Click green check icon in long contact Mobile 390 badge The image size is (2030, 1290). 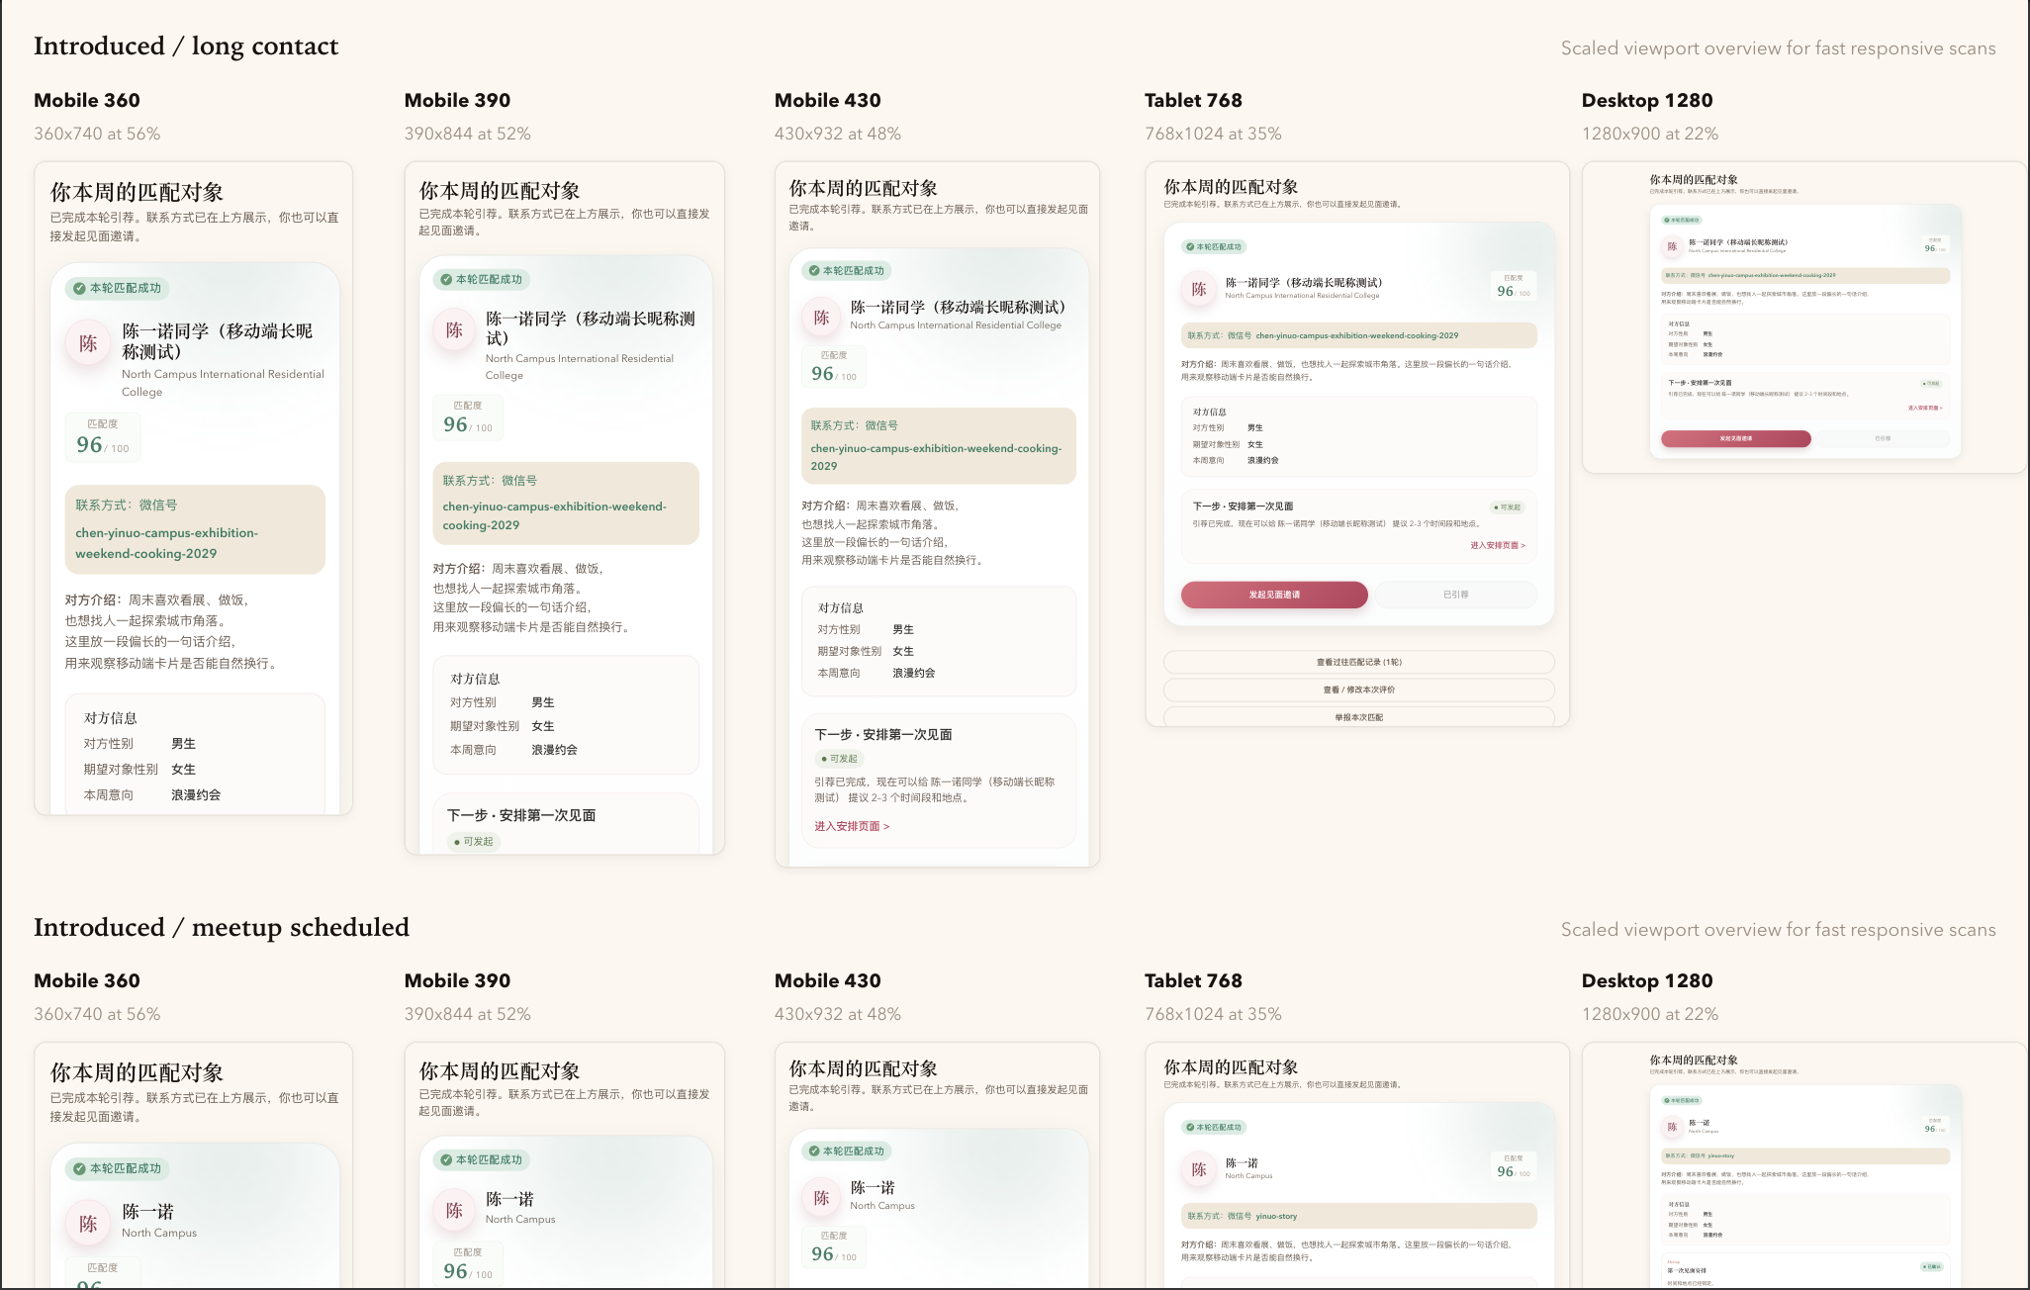[x=446, y=279]
